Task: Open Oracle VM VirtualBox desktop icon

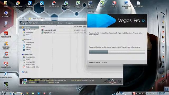Action: click(x=90, y=5)
